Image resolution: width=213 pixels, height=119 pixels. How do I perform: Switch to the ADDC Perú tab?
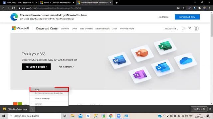point(20,3)
